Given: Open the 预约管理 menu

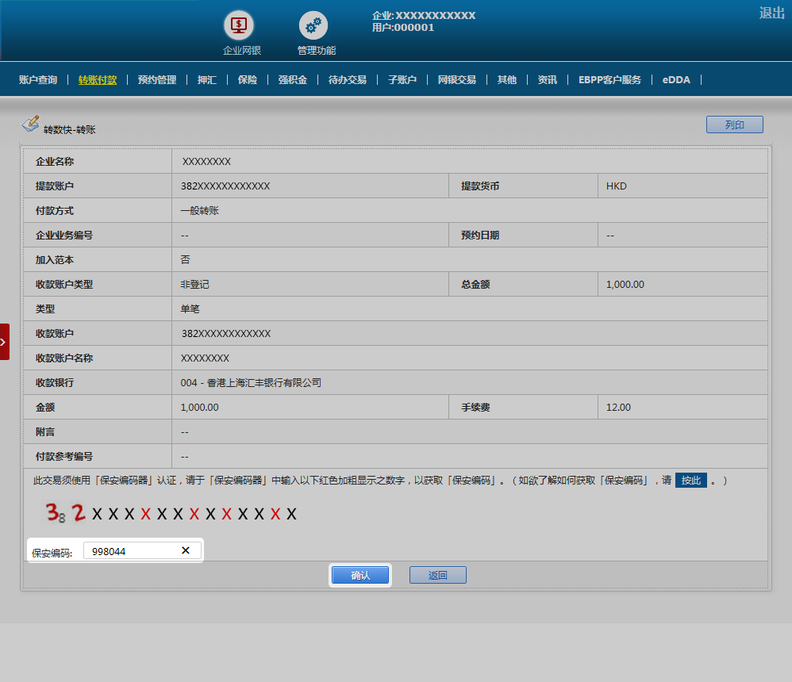Looking at the screenshot, I should [x=157, y=80].
